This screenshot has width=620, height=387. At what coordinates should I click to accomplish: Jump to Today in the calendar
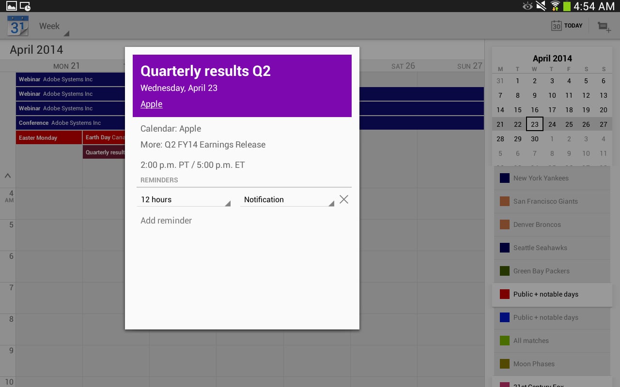567,26
